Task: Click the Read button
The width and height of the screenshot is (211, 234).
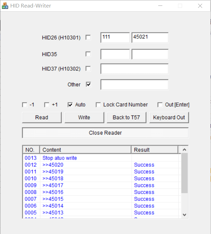Action: (42, 118)
